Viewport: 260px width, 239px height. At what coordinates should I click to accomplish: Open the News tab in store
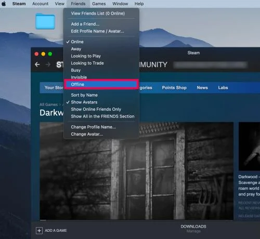(x=202, y=88)
